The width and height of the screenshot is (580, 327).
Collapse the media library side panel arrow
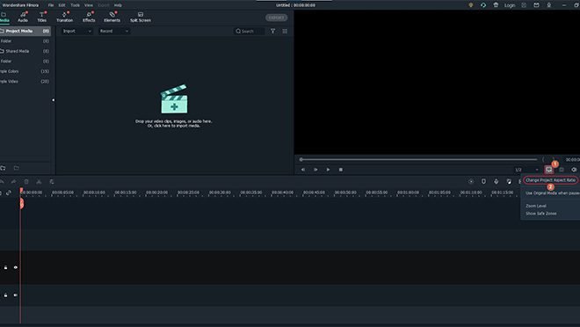(x=54, y=100)
